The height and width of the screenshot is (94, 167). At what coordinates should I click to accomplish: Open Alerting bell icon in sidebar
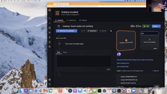click(x=50, y=37)
